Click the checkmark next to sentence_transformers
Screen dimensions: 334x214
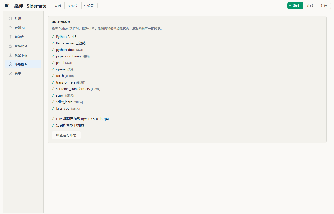pos(53,89)
